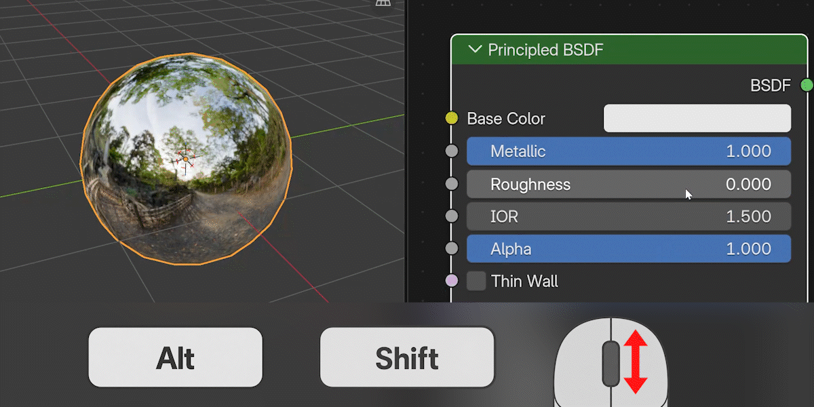Image resolution: width=814 pixels, height=407 pixels.
Task: Click the IOR input socket
Action: 452,216
